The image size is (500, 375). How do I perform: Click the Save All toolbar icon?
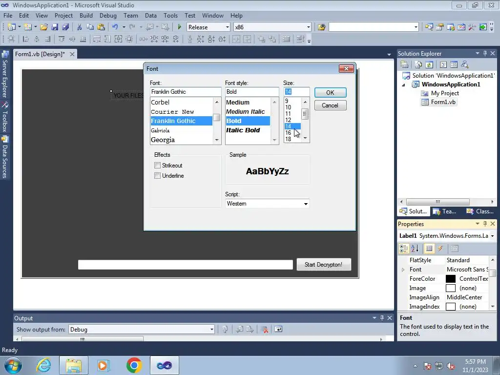coord(65,27)
